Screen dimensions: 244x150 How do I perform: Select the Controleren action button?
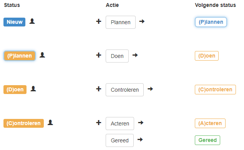124,90
